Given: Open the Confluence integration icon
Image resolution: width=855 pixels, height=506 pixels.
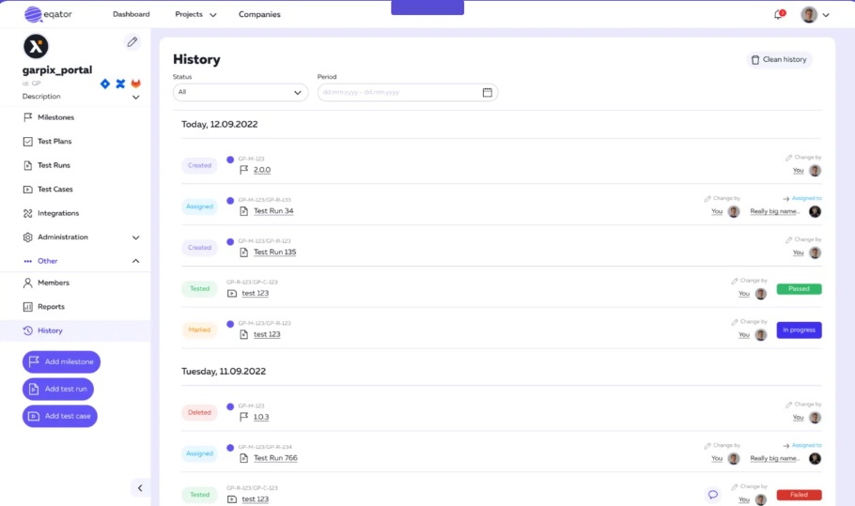Looking at the screenshot, I should pos(120,84).
